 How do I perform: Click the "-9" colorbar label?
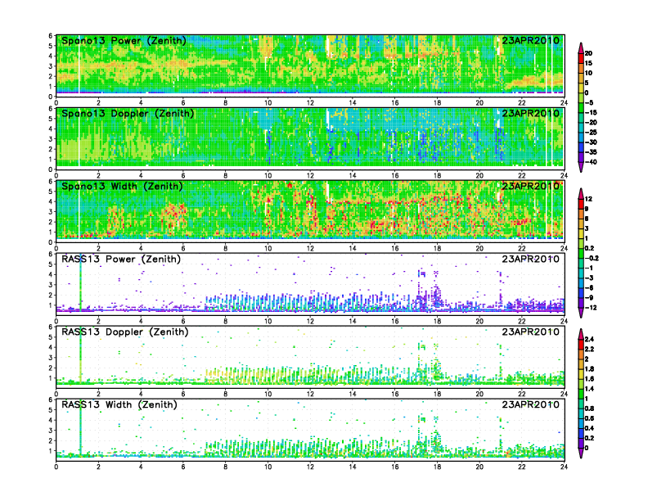tap(589, 298)
